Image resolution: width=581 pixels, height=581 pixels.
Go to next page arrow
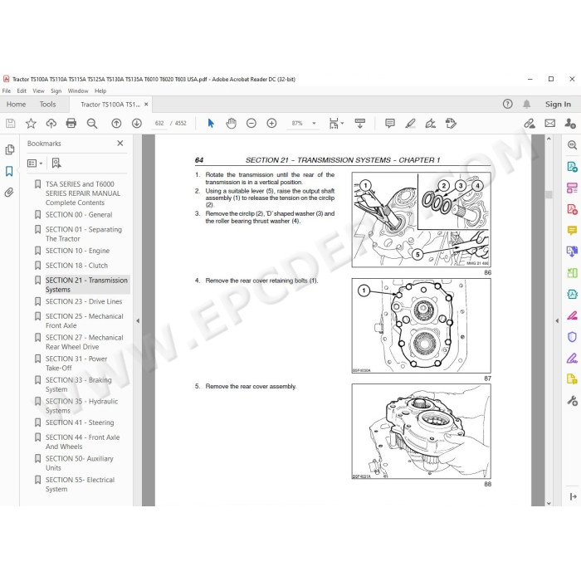137,124
